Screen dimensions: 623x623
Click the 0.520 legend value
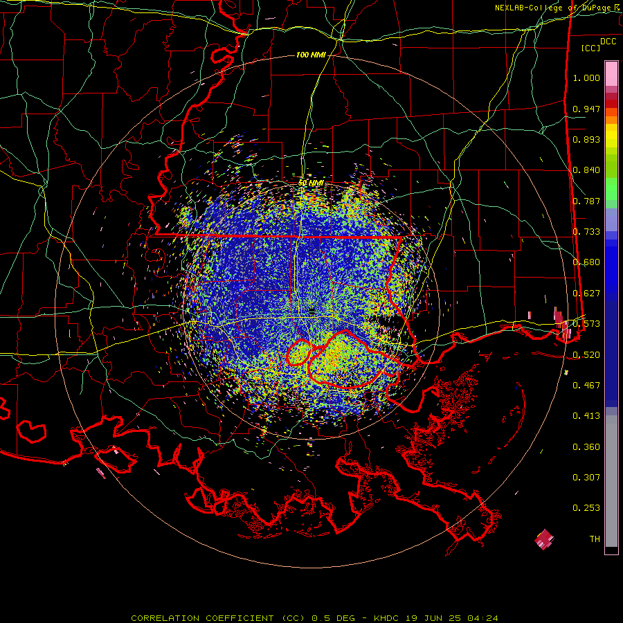point(586,355)
